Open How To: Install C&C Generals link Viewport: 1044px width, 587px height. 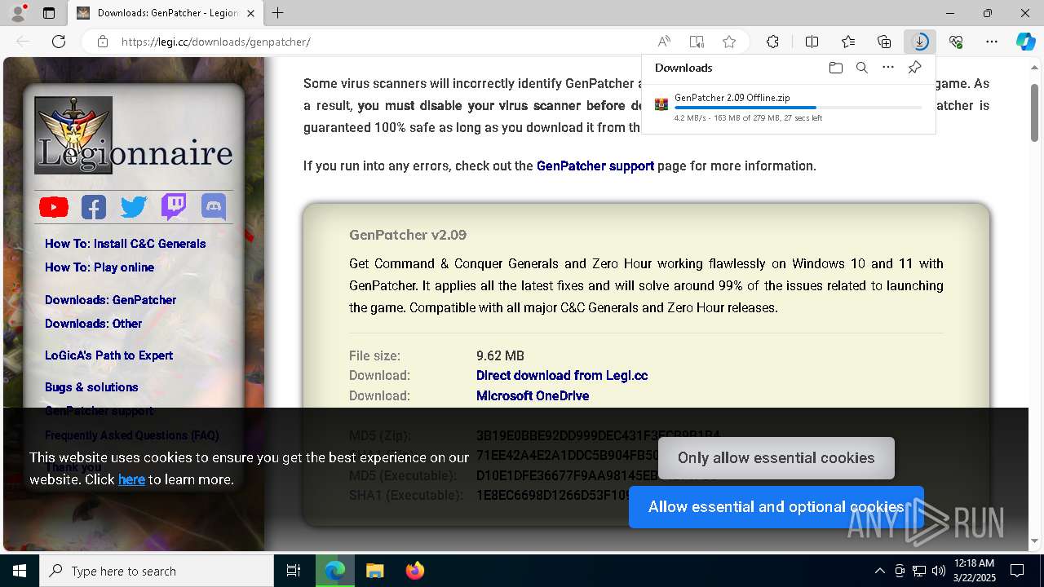coord(125,244)
